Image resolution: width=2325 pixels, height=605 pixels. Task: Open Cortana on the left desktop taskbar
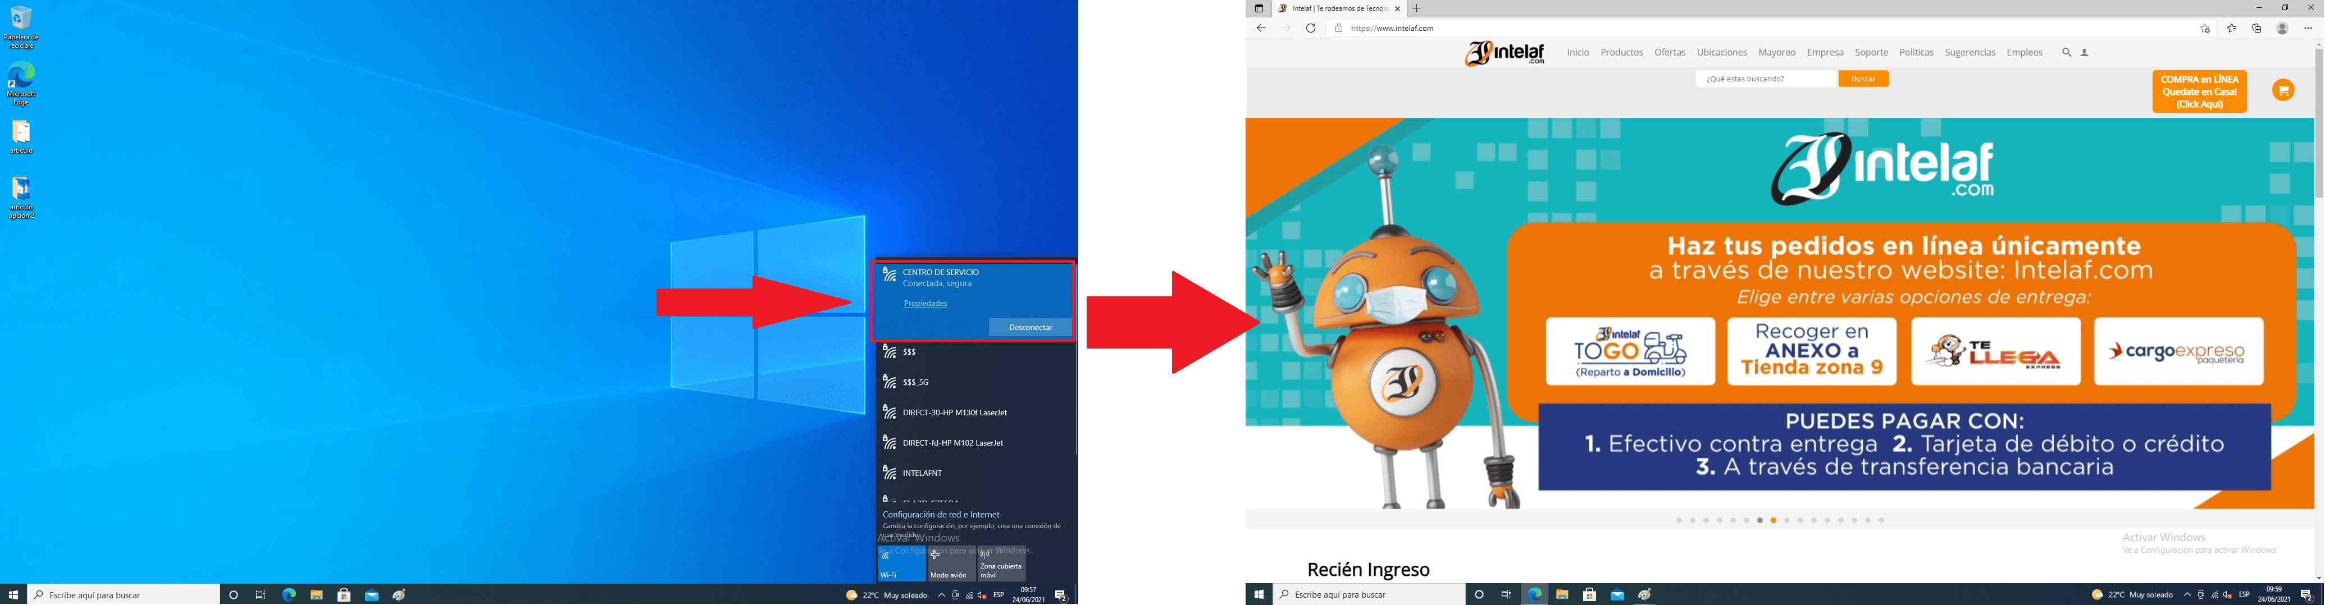234,595
